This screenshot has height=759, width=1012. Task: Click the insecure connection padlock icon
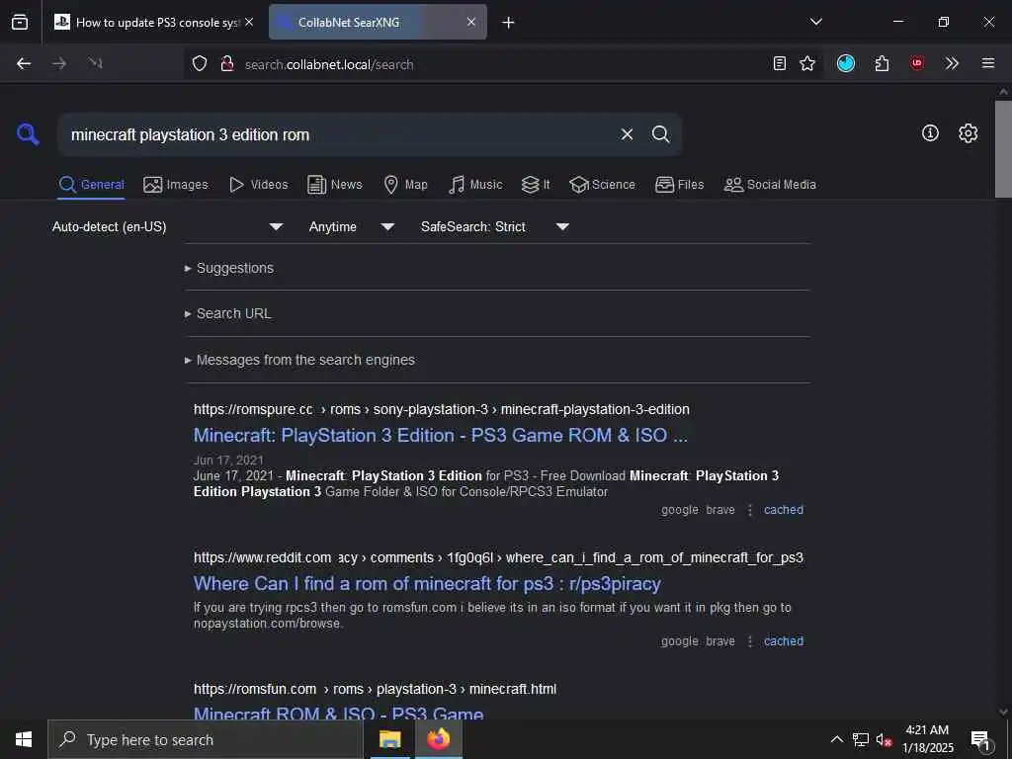[226, 63]
